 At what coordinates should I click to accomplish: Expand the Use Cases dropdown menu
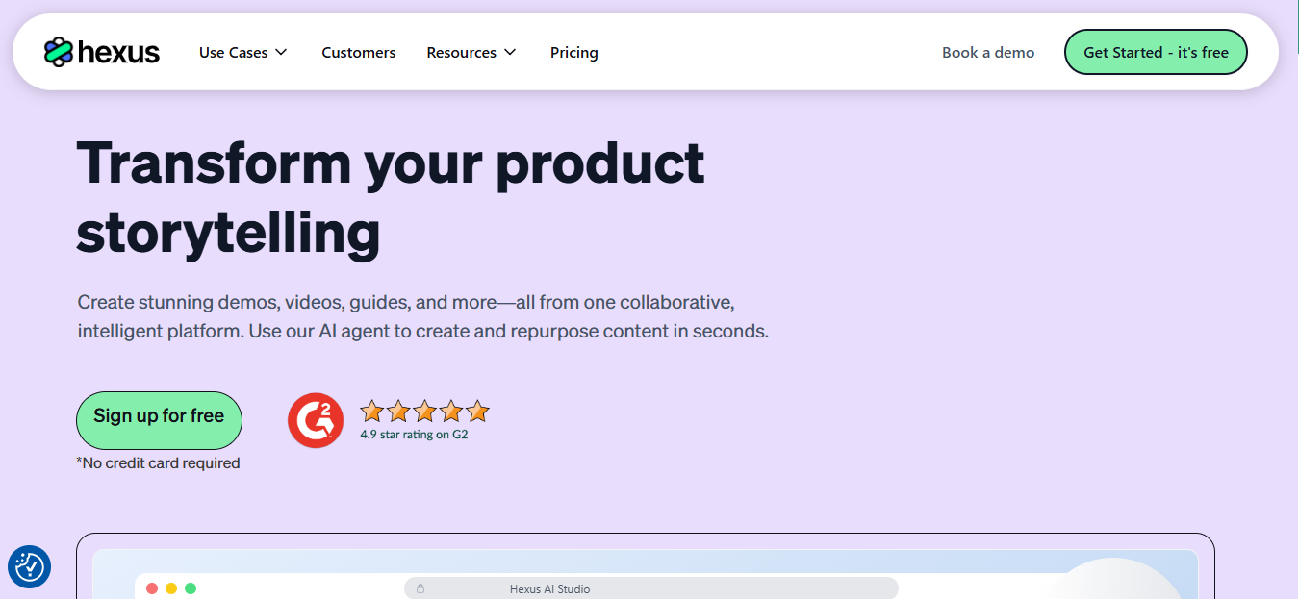pos(243,53)
